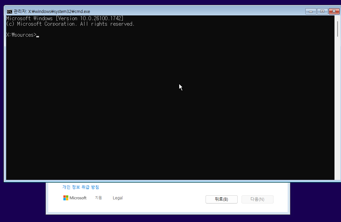The width and height of the screenshot is (341, 222).
Task: Minimize the command prompt window
Action: pyautogui.click(x=311, y=11)
